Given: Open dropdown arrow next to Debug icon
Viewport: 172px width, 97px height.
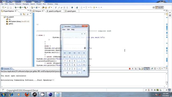Looking at the screenshot, I should pos(18,8).
